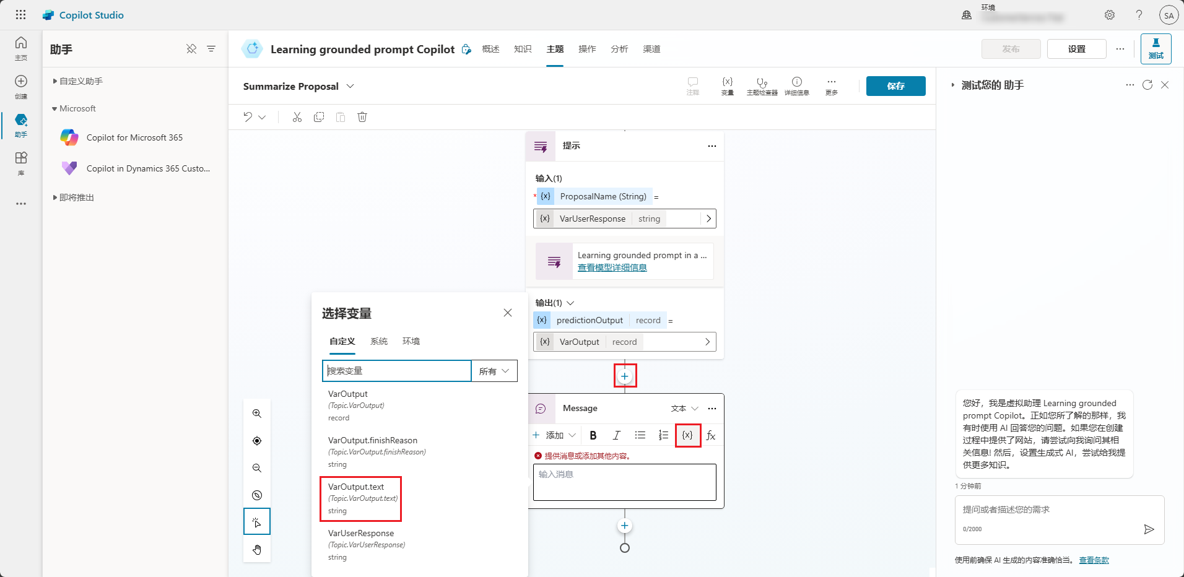This screenshot has width=1184, height=577.
Task: Restart the test conversation
Action: pos(1147,85)
